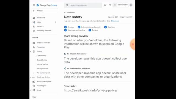This screenshot has height=99, width=176.
Task: Click the Show more link
Action: 115,21
